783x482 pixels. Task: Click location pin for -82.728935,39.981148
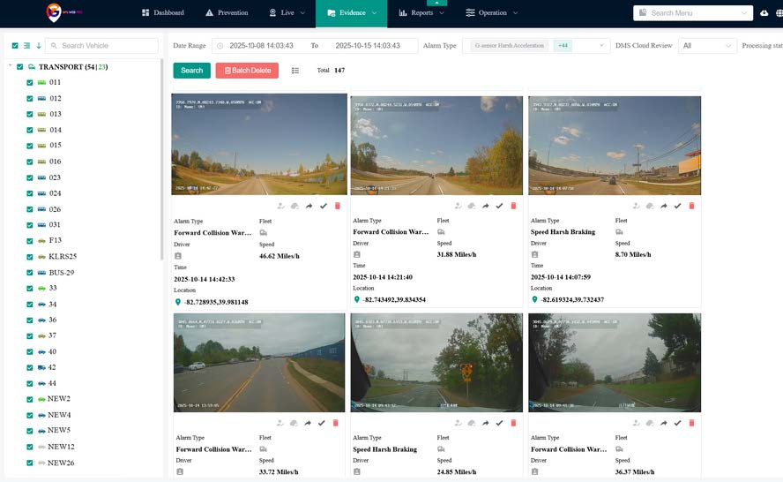coord(177,302)
